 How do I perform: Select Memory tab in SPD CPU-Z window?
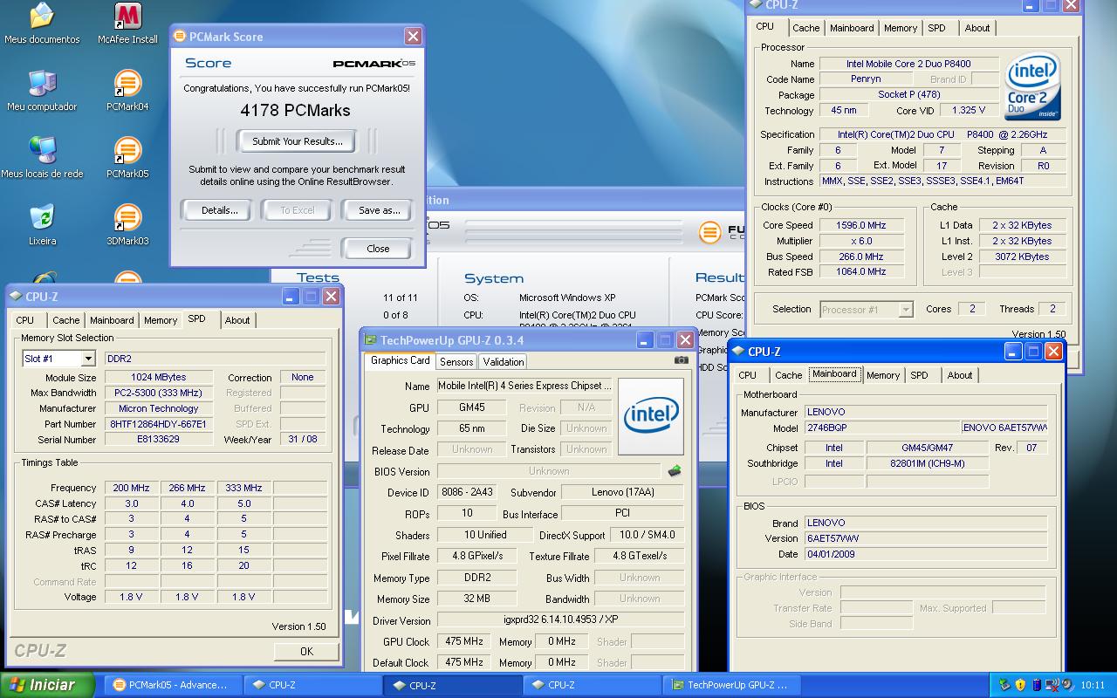pyautogui.click(x=161, y=320)
